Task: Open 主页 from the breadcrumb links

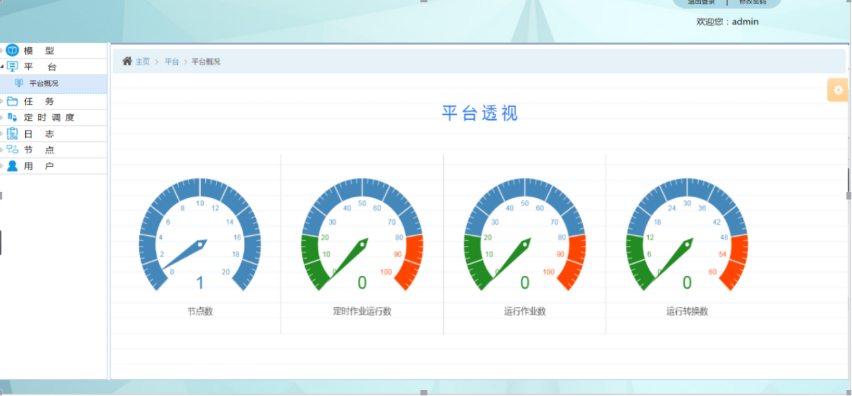Action: pos(141,61)
